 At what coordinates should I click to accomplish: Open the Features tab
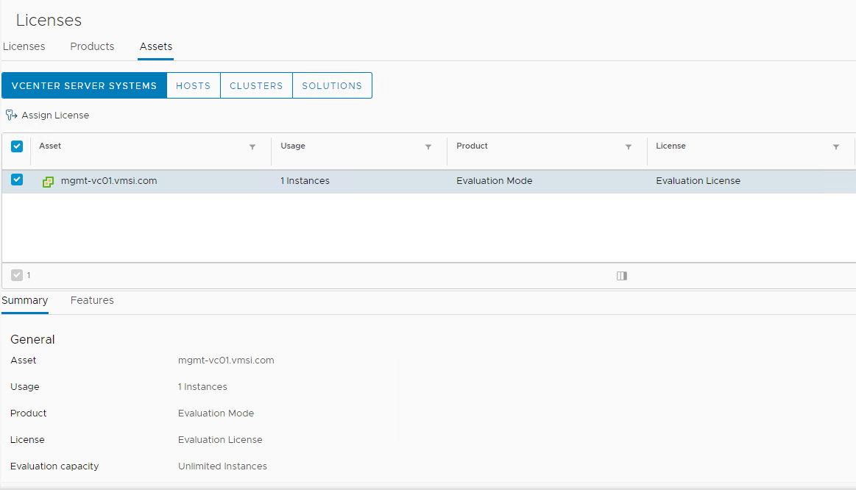[92, 300]
